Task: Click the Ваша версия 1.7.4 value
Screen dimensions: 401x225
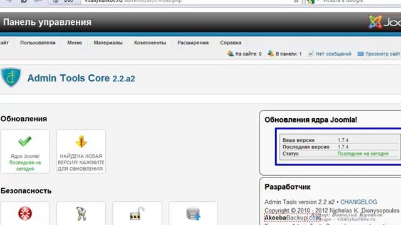Action: [343, 140]
